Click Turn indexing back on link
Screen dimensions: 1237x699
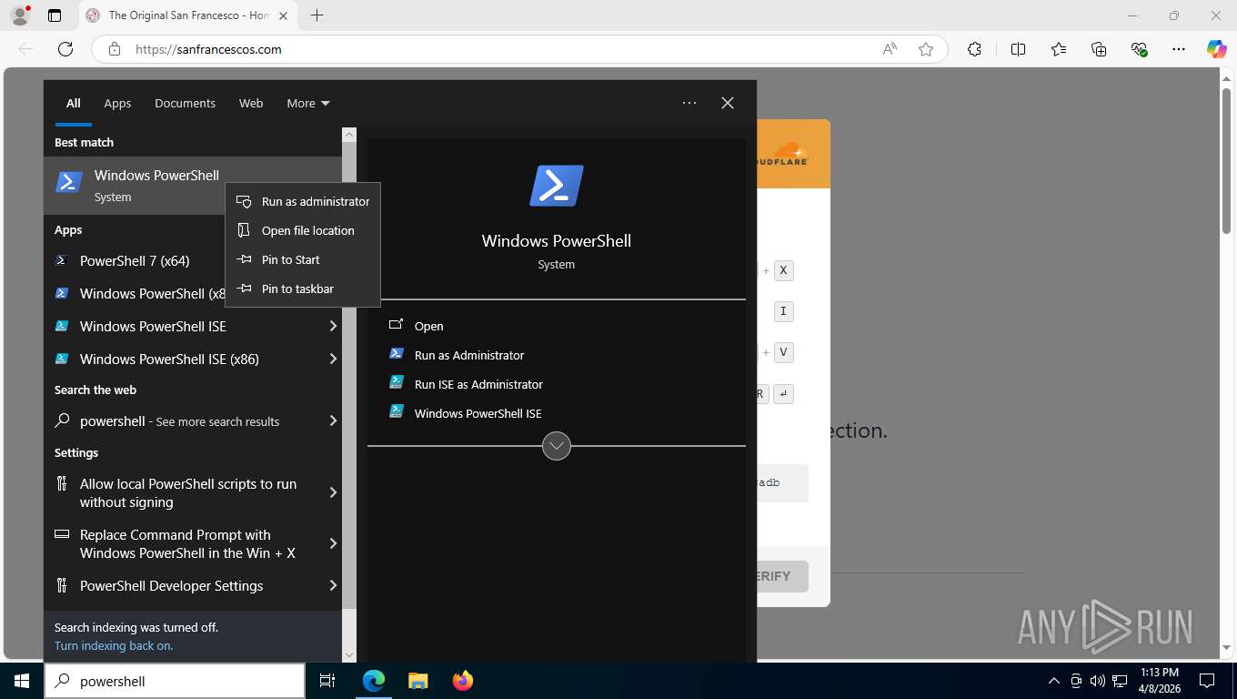click(114, 645)
